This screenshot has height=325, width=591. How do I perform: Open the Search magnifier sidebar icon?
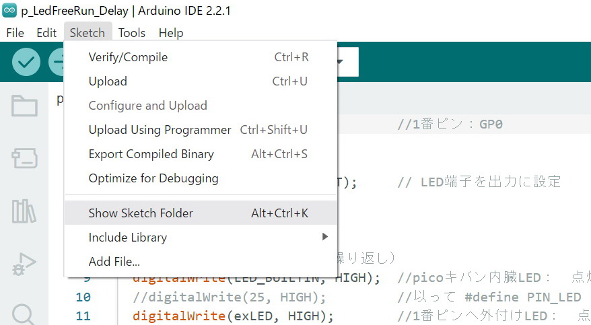tap(24, 314)
